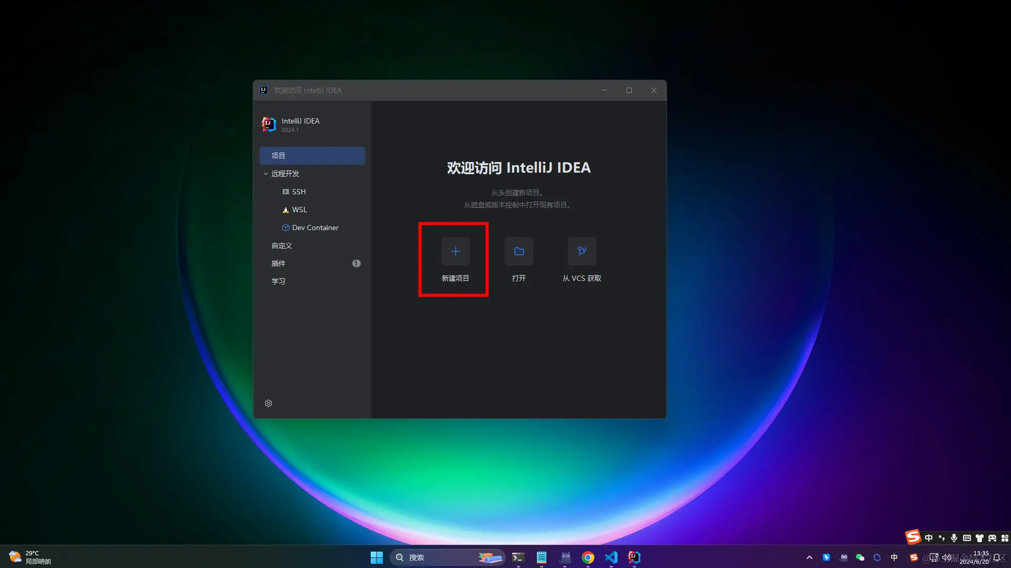Close the IntelliJ IDEA welcome window
This screenshot has width=1011, height=568.
coord(654,90)
